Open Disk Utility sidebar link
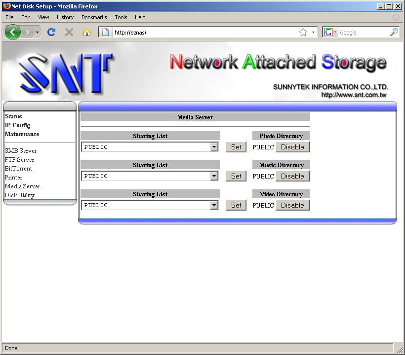405x355 pixels. pyautogui.click(x=20, y=195)
